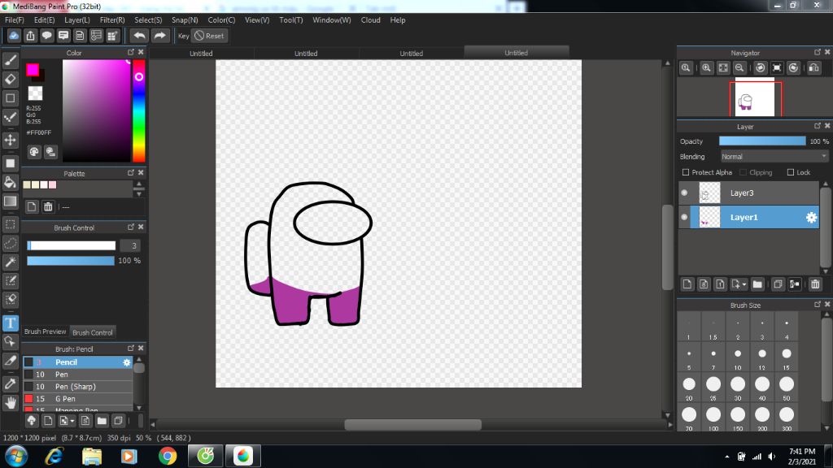
Task: Float the Color panel
Action: (131, 52)
